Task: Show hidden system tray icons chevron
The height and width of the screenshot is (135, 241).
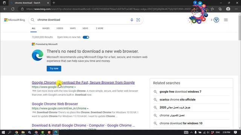Action: 191,132
